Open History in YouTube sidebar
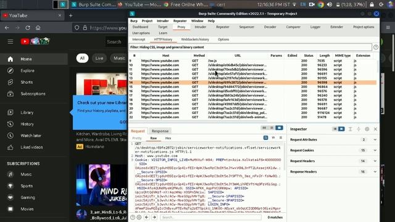Screen dimensions: 395x222 pyautogui.click(x=27, y=124)
